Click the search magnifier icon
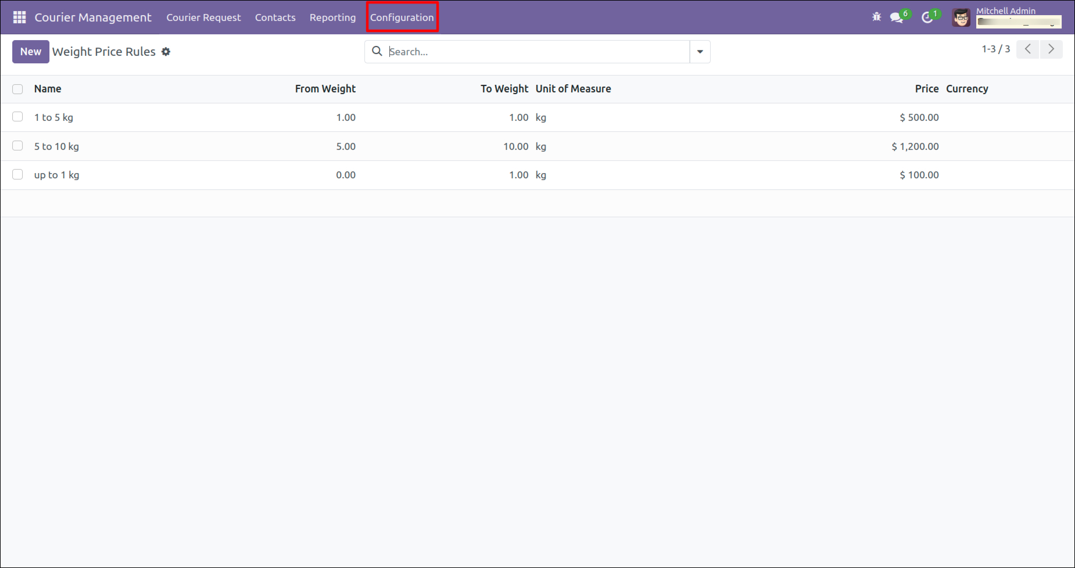The width and height of the screenshot is (1075, 568). 377,51
